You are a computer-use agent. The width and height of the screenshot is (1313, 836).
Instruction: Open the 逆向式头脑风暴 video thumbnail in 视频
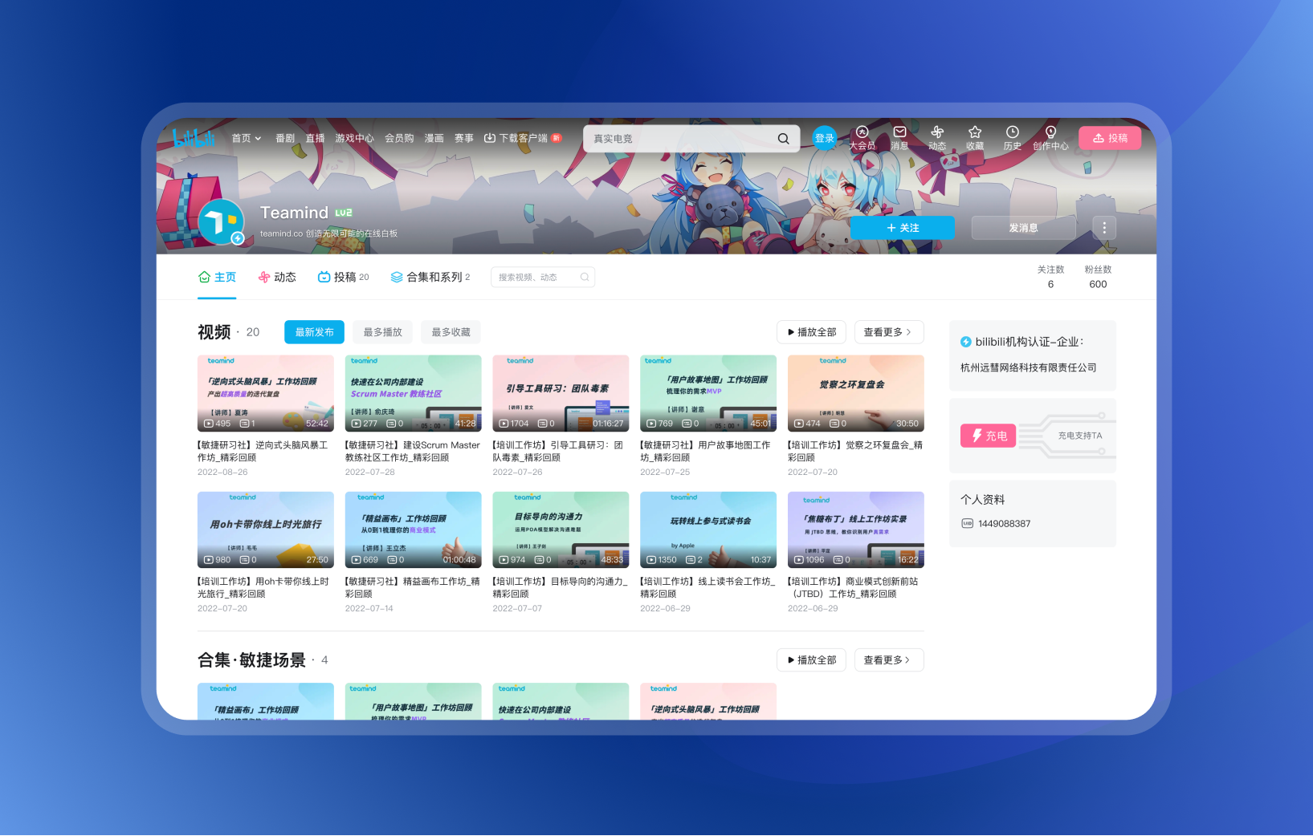(266, 393)
